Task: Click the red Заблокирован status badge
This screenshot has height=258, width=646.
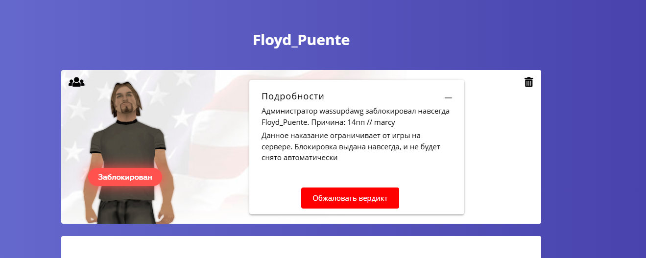Action: 125,177
